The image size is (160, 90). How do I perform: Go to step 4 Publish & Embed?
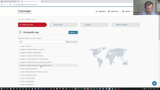126,25
